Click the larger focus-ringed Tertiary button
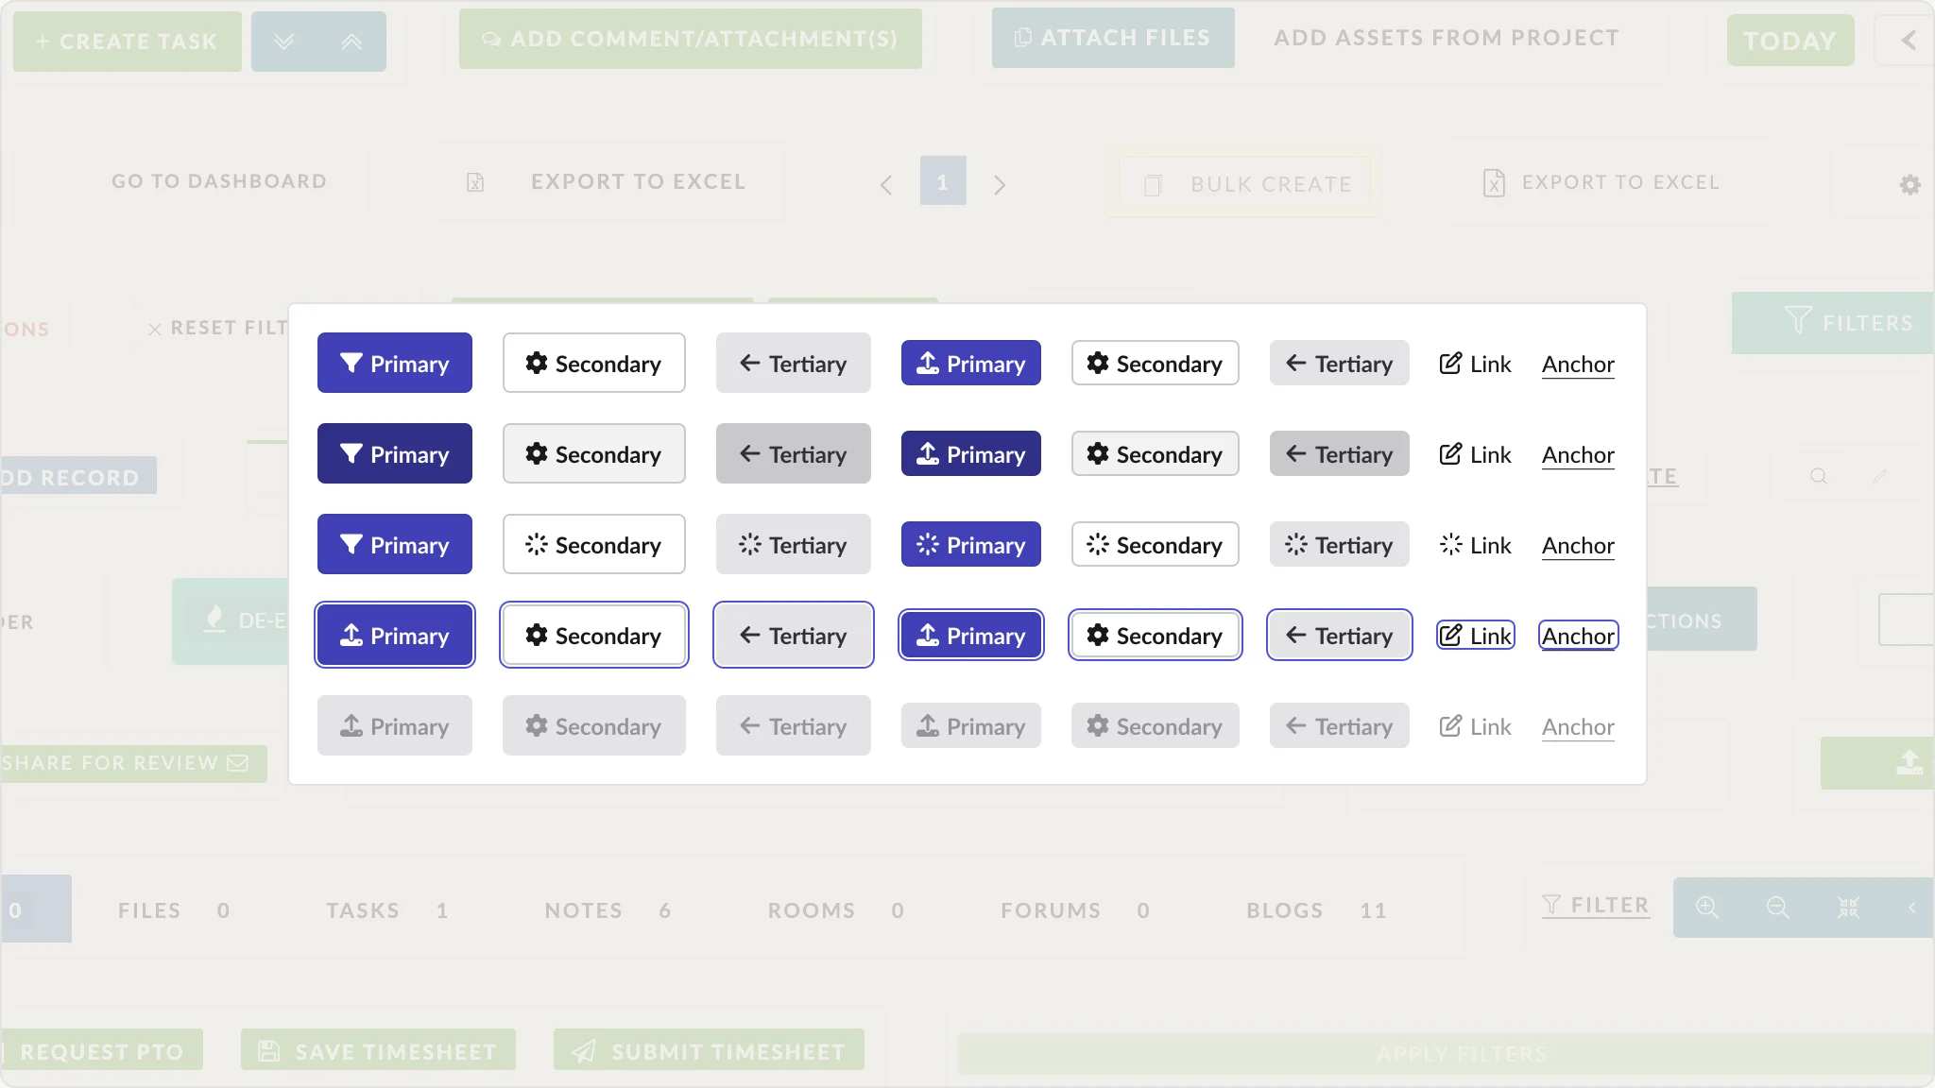 click(x=794, y=635)
